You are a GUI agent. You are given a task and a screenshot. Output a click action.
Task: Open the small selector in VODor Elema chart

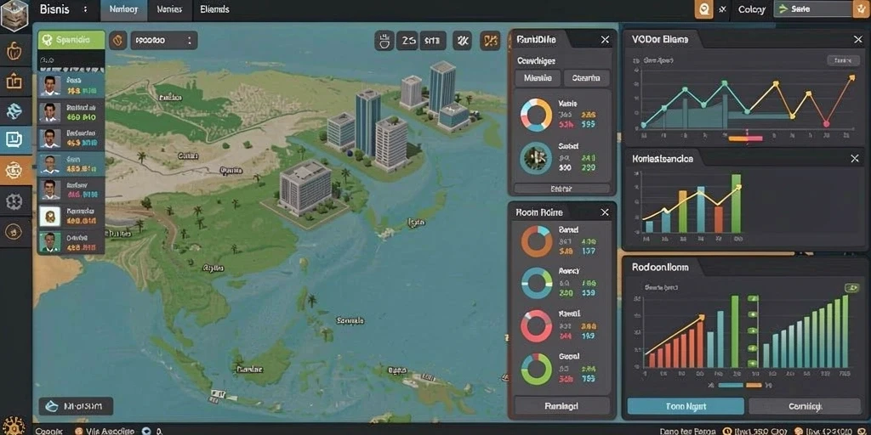pos(843,60)
